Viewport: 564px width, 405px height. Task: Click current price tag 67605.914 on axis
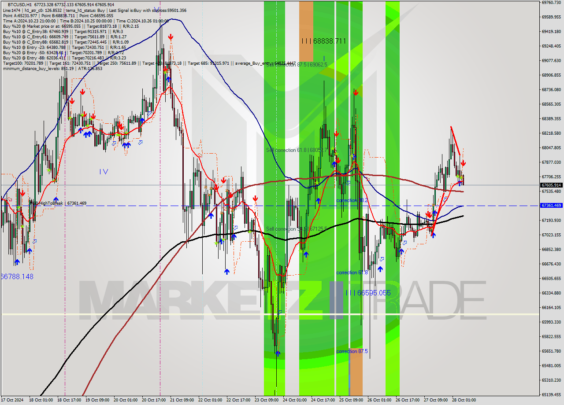point(551,185)
